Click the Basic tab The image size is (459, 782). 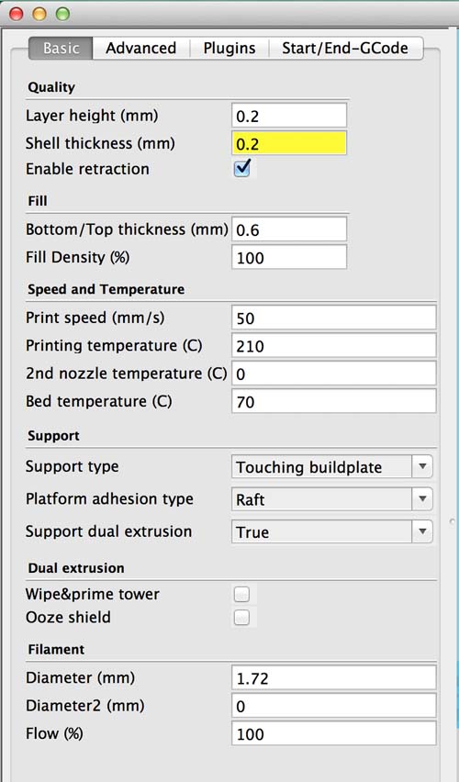point(61,49)
